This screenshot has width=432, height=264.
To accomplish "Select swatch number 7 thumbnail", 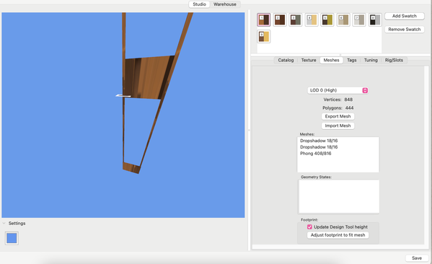I will [x=359, y=20].
